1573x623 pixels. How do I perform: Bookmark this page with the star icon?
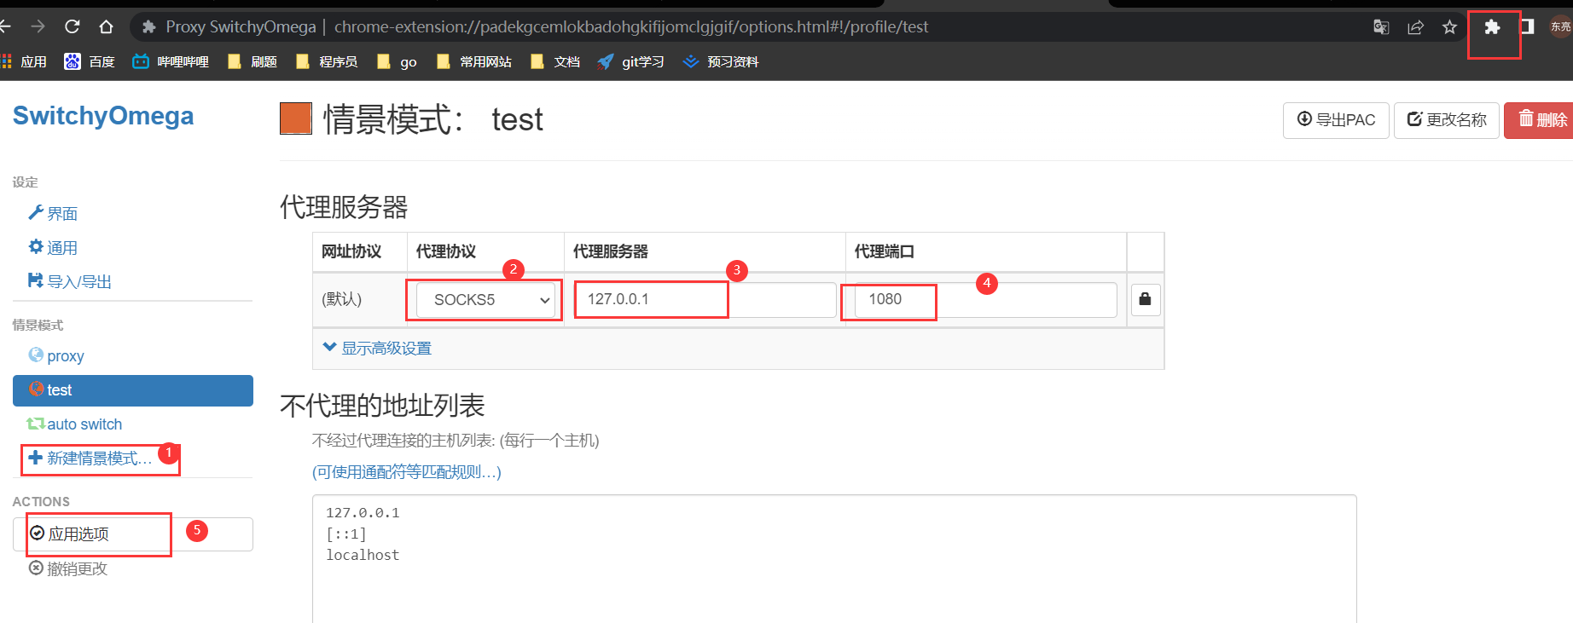click(1449, 27)
